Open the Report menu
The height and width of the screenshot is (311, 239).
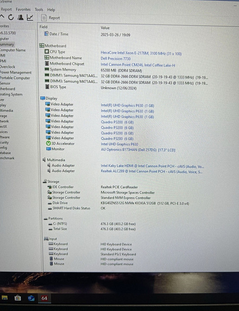tap(6, 9)
